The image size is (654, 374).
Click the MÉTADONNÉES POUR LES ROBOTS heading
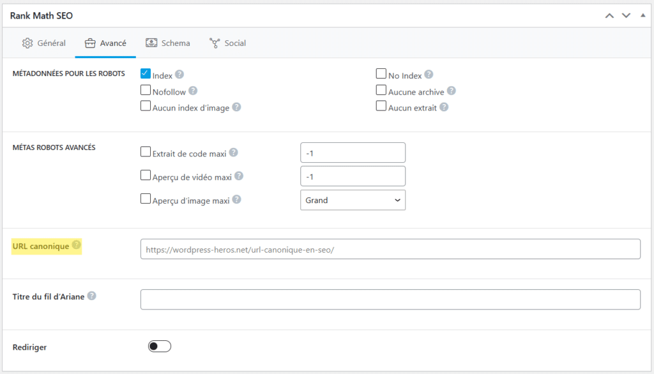point(69,73)
